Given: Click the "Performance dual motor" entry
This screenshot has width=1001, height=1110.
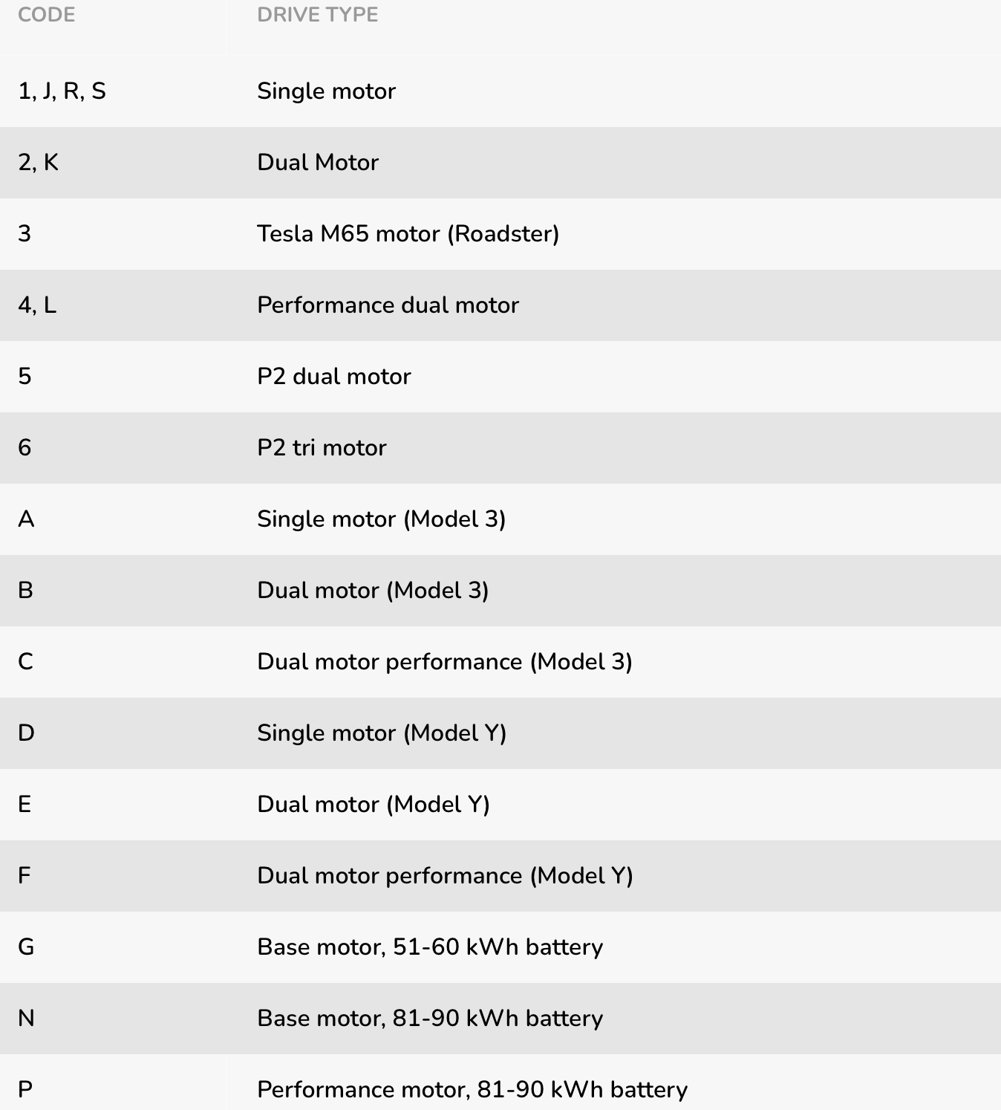Looking at the screenshot, I should (388, 305).
